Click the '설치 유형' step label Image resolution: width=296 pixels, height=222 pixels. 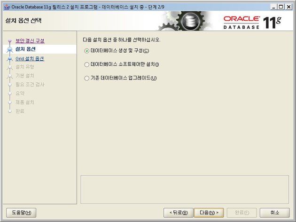pos(25,67)
